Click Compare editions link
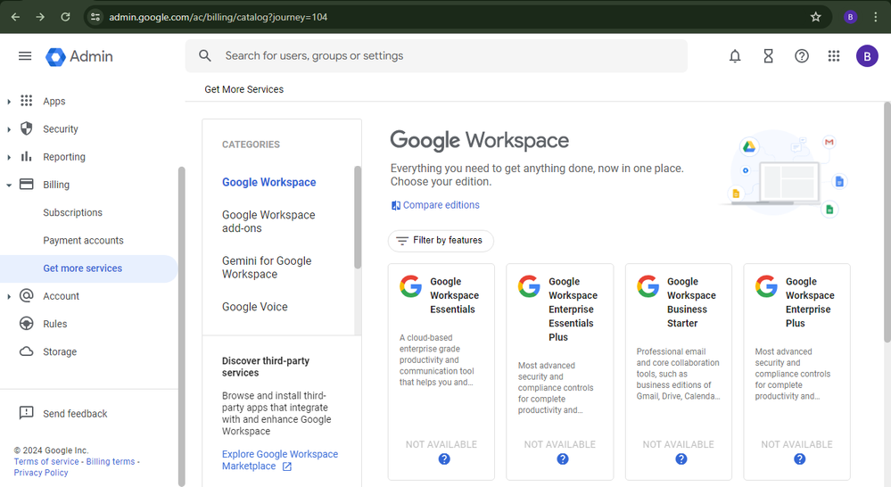 pos(434,205)
